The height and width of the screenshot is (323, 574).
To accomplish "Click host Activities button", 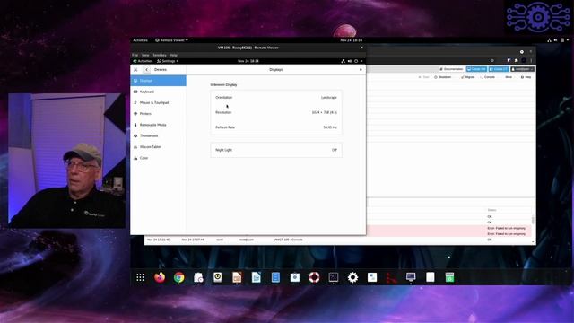I will click(140, 40).
